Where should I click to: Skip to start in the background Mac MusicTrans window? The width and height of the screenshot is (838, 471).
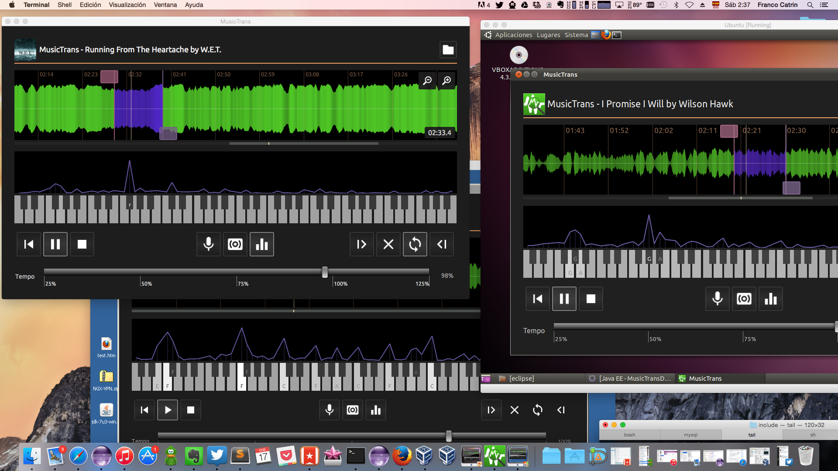coord(144,410)
